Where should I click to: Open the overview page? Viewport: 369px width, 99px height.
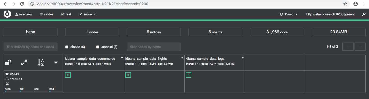[x=23, y=14]
